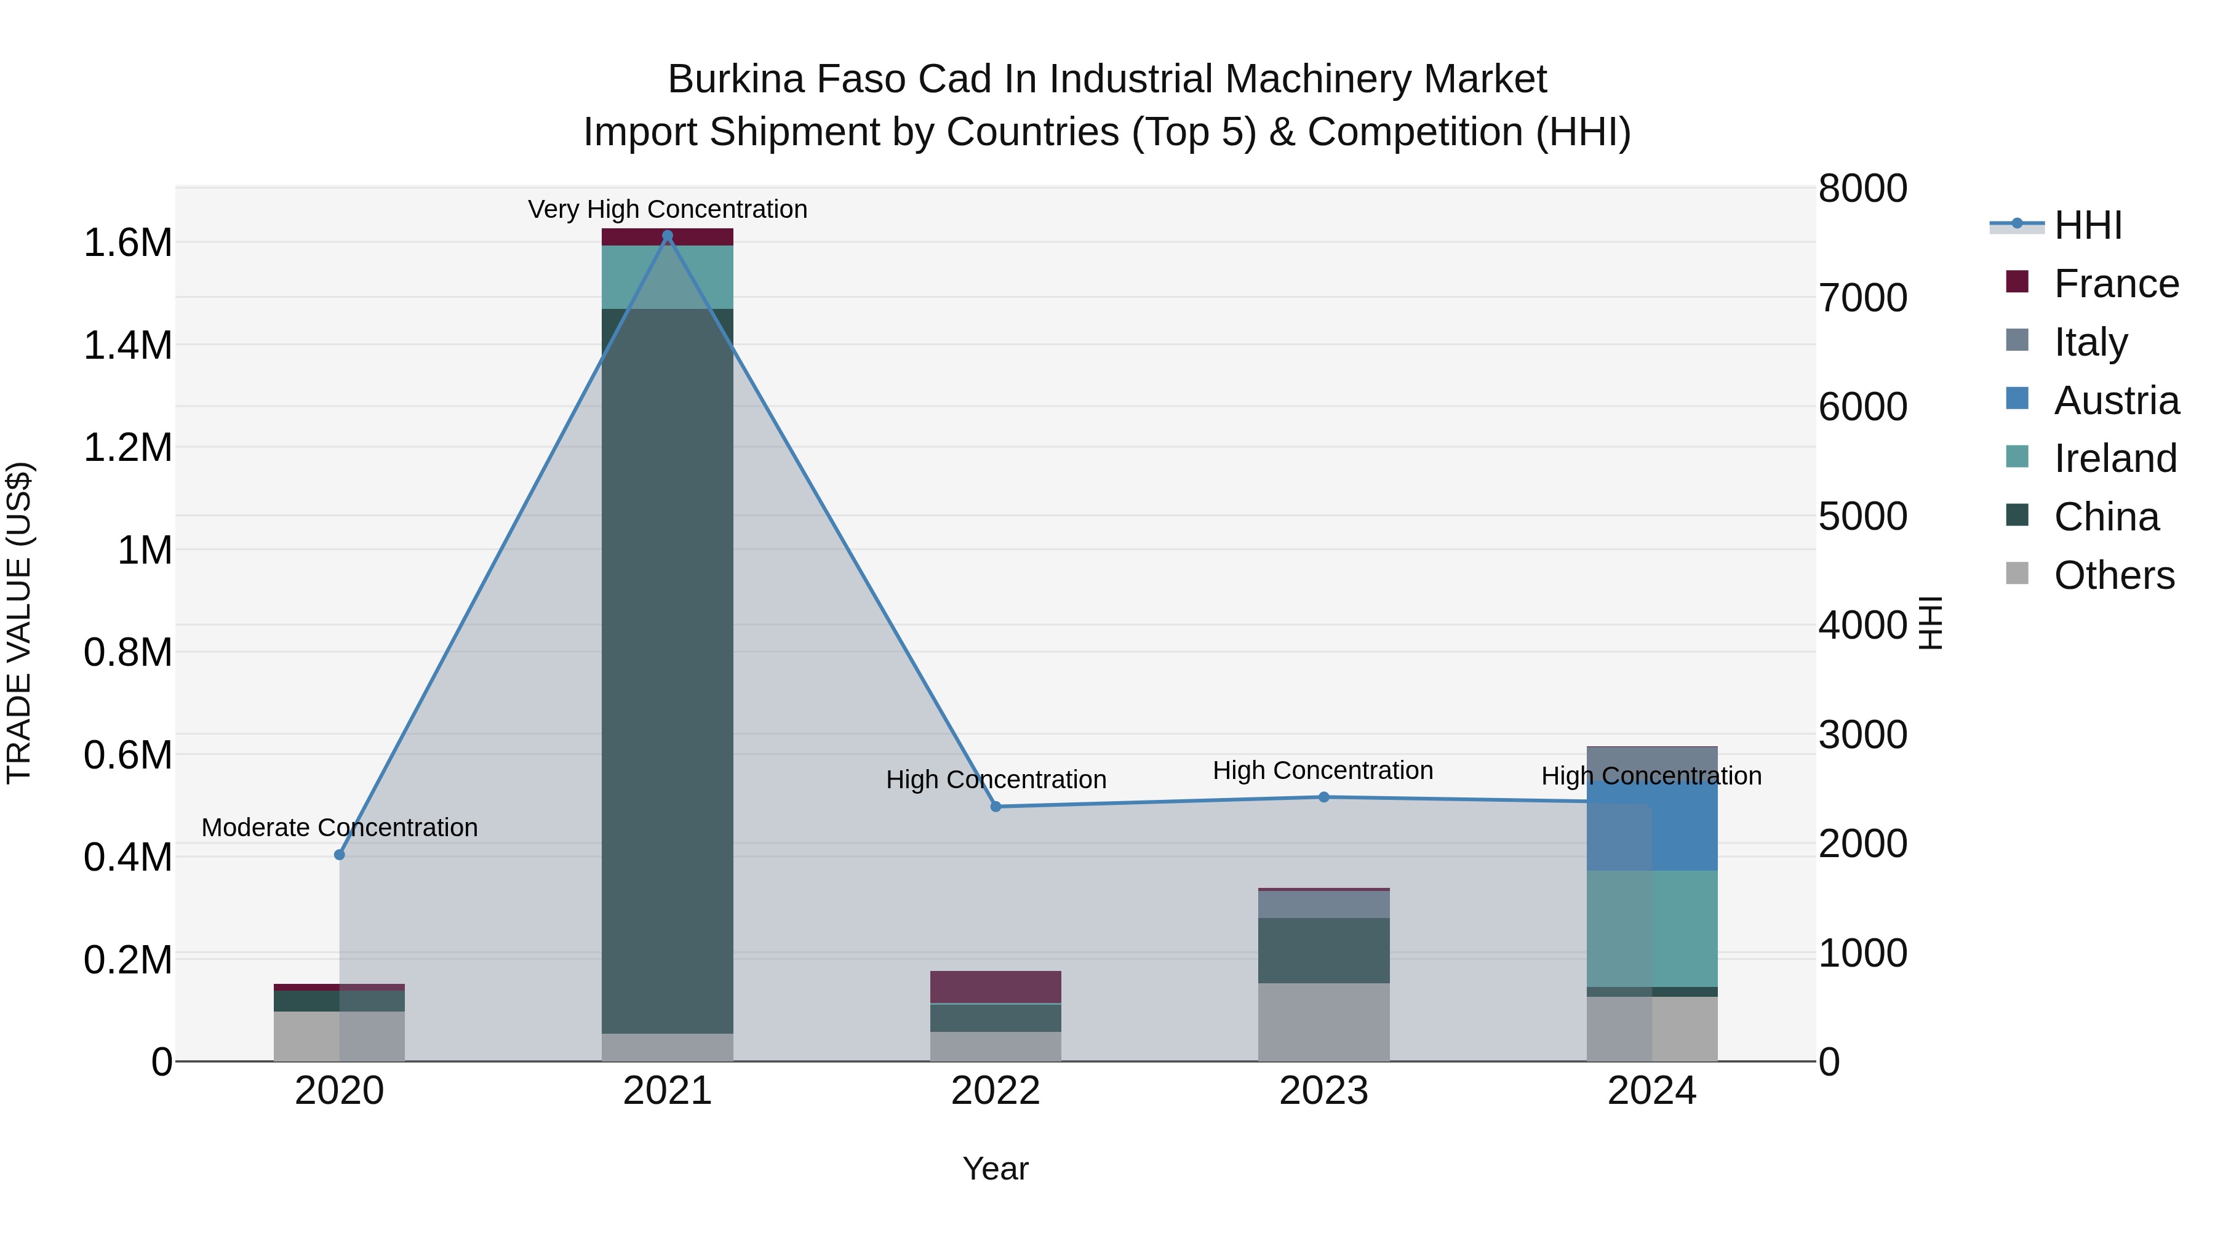Click the 1.6M y-axis tick label
This screenshot has width=2215, height=1246.
coord(127,243)
